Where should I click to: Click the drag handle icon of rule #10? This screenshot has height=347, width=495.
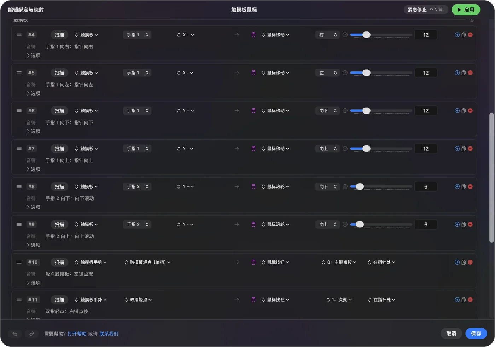point(19,262)
